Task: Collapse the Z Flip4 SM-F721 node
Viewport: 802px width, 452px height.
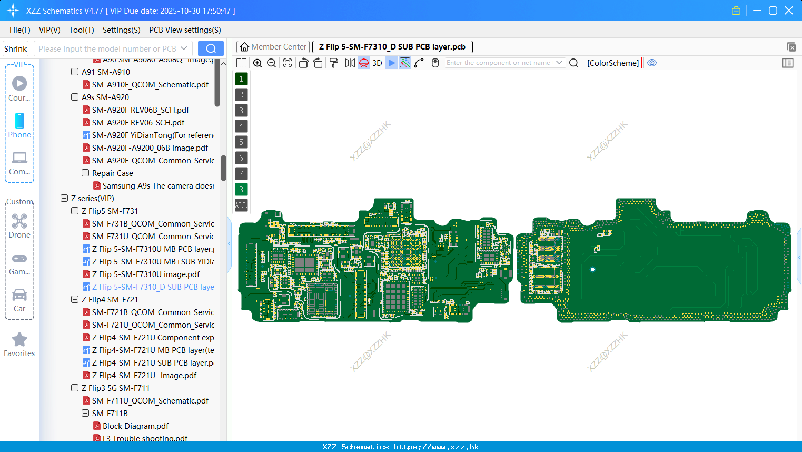Action: (x=75, y=299)
